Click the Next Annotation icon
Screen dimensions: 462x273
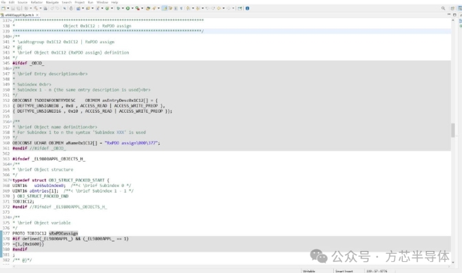point(188,8)
